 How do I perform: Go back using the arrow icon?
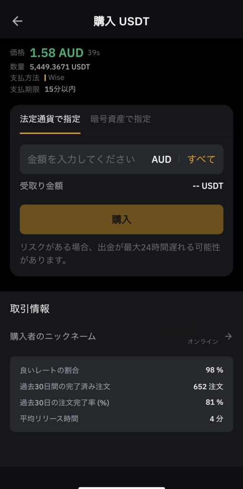click(x=17, y=21)
